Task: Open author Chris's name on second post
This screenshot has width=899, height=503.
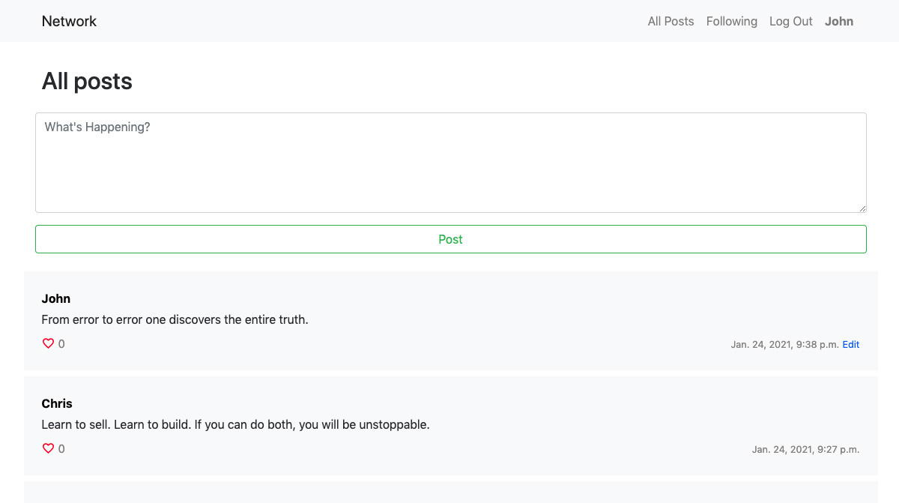Action: (57, 404)
